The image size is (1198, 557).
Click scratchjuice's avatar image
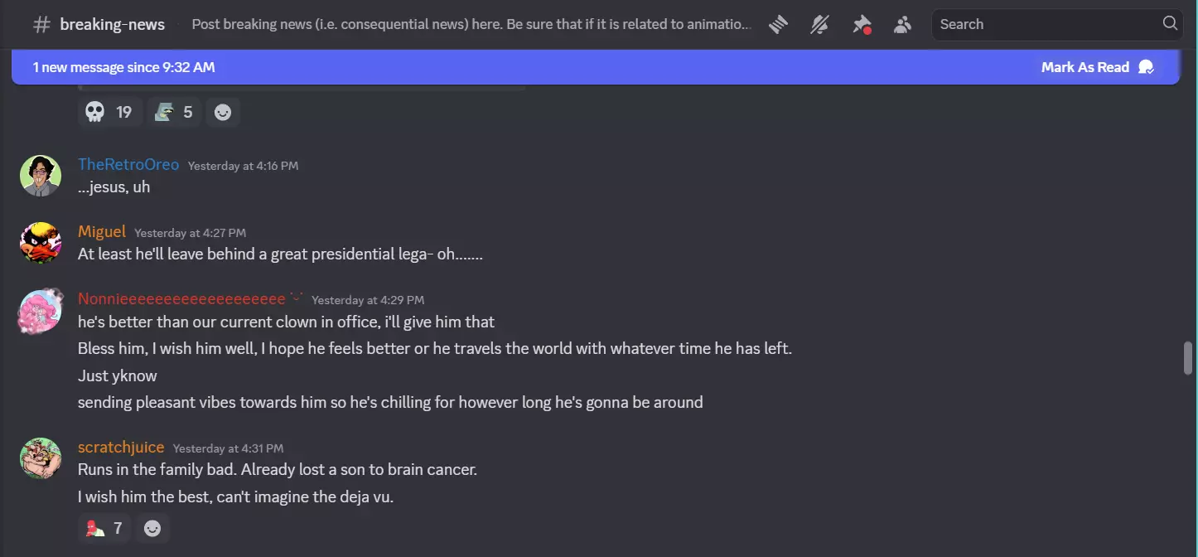pyautogui.click(x=41, y=458)
